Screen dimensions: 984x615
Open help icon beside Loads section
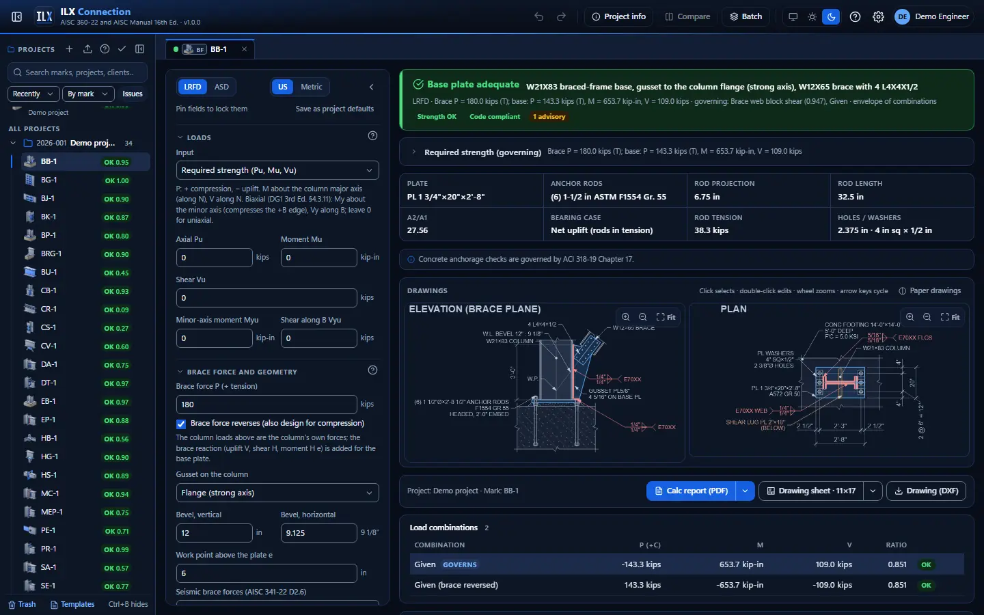pos(372,135)
